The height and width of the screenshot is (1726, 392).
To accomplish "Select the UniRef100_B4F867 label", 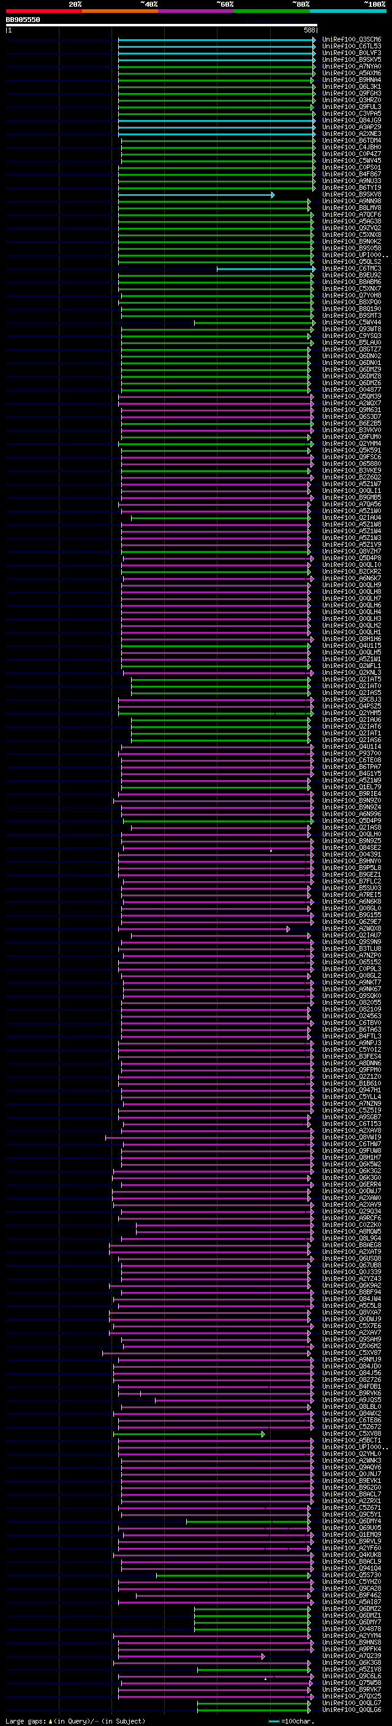I will (352, 174).
